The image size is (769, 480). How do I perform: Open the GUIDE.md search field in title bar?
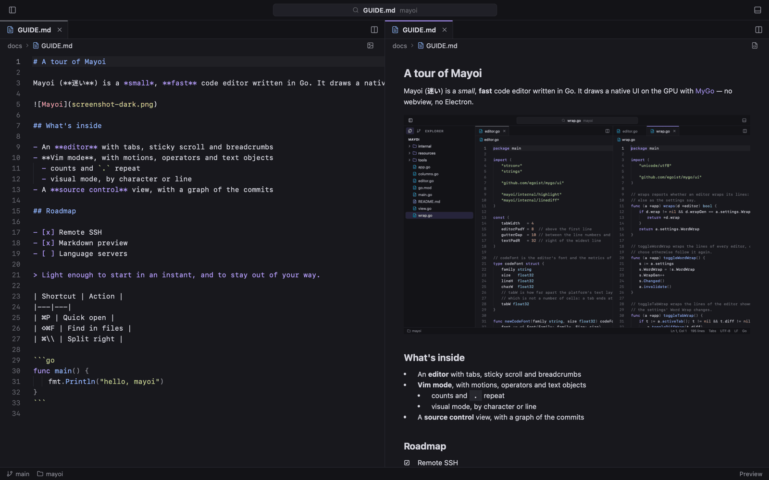point(385,10)
